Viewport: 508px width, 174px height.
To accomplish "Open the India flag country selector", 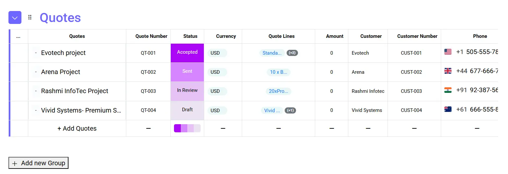I will click(x=448, y=90).
